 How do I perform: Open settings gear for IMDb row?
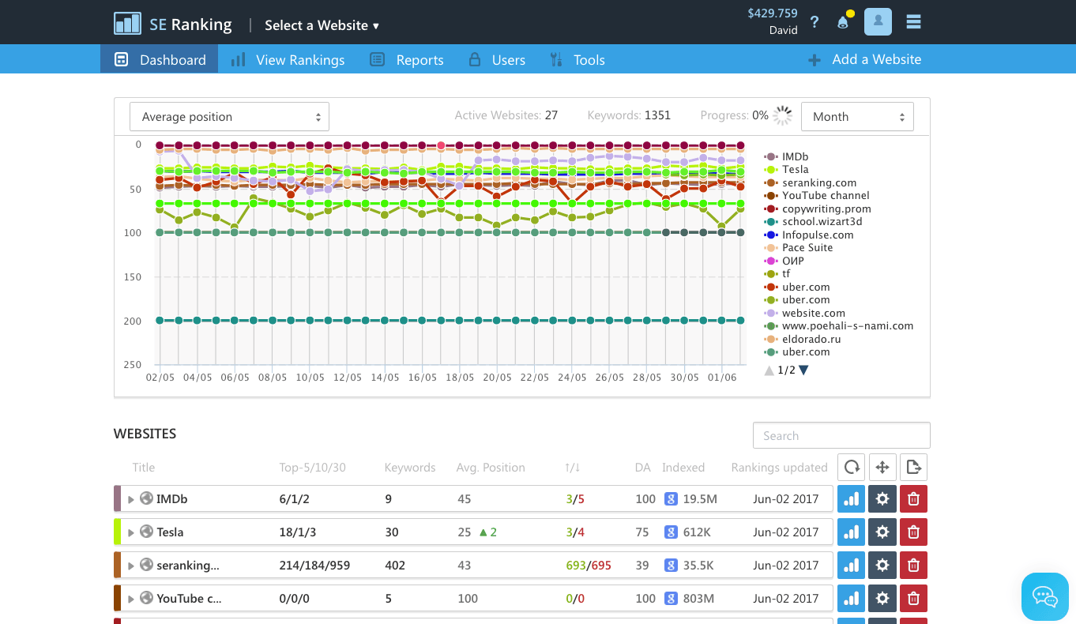pyautogui.click(x=882, y=499)
